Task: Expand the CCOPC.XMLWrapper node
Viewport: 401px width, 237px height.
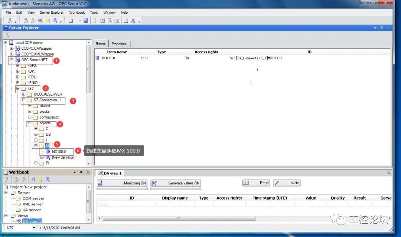Action: pos(12,54)
